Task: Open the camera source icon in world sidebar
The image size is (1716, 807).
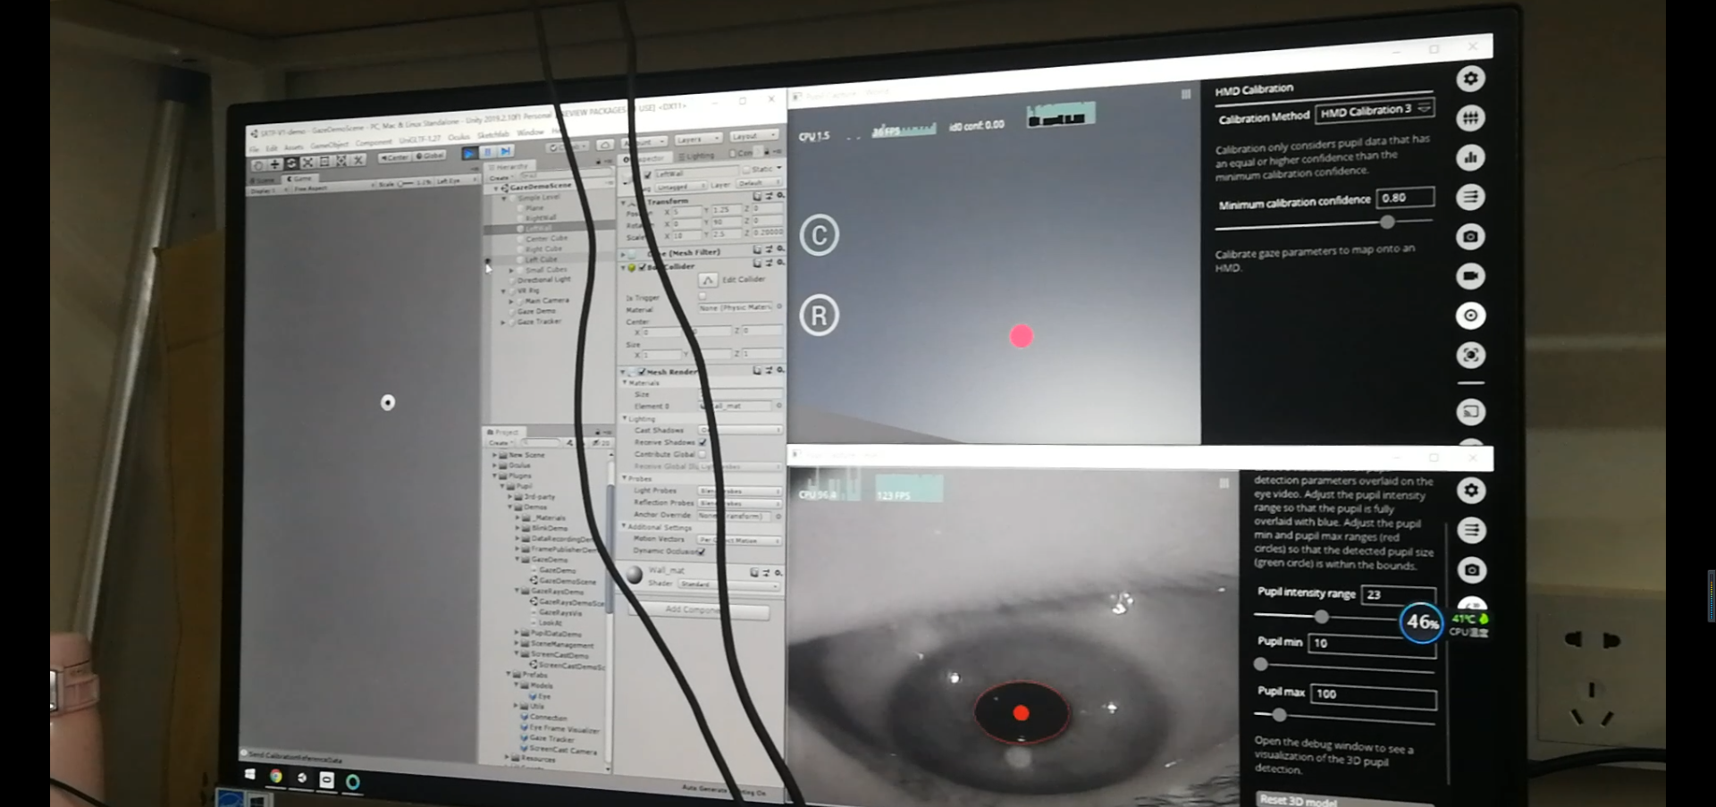Action: (1470, 236)
